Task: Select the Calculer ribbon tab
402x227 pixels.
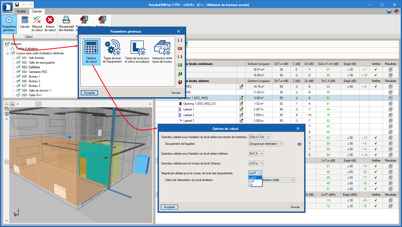Action: click(x=37, y=11)
